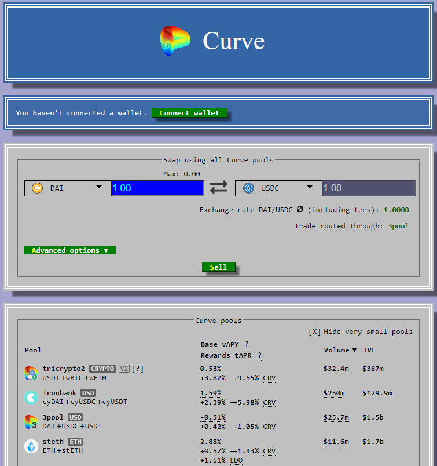
Task: Click TVL value $129.9m for ironbank
Action: (377, 393)
